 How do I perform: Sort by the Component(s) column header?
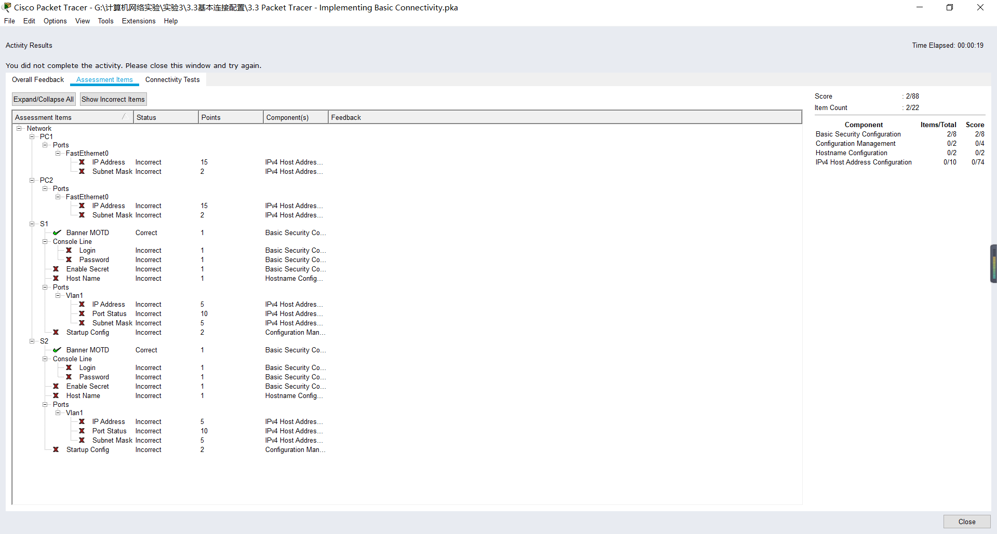coord(296,118)
